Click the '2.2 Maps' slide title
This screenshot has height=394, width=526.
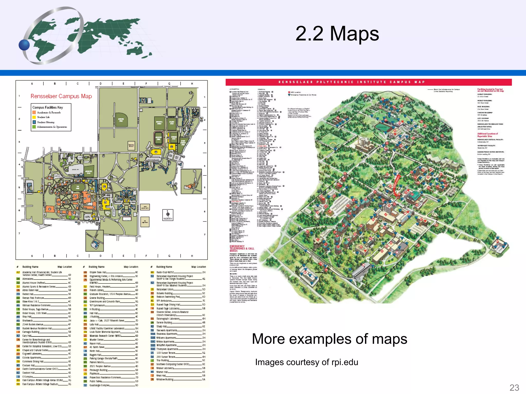(x=337, y=33)
